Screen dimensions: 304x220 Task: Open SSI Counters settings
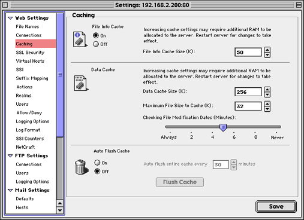click(x=30, y=138)
